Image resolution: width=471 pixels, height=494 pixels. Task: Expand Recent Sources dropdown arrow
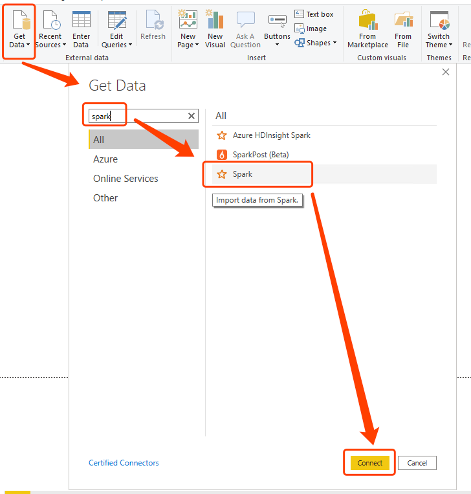point(64,45)
